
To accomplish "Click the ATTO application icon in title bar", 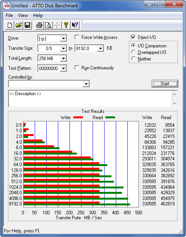I will point(6,6).
